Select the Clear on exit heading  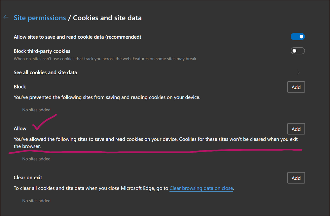(x=28, y=178)
